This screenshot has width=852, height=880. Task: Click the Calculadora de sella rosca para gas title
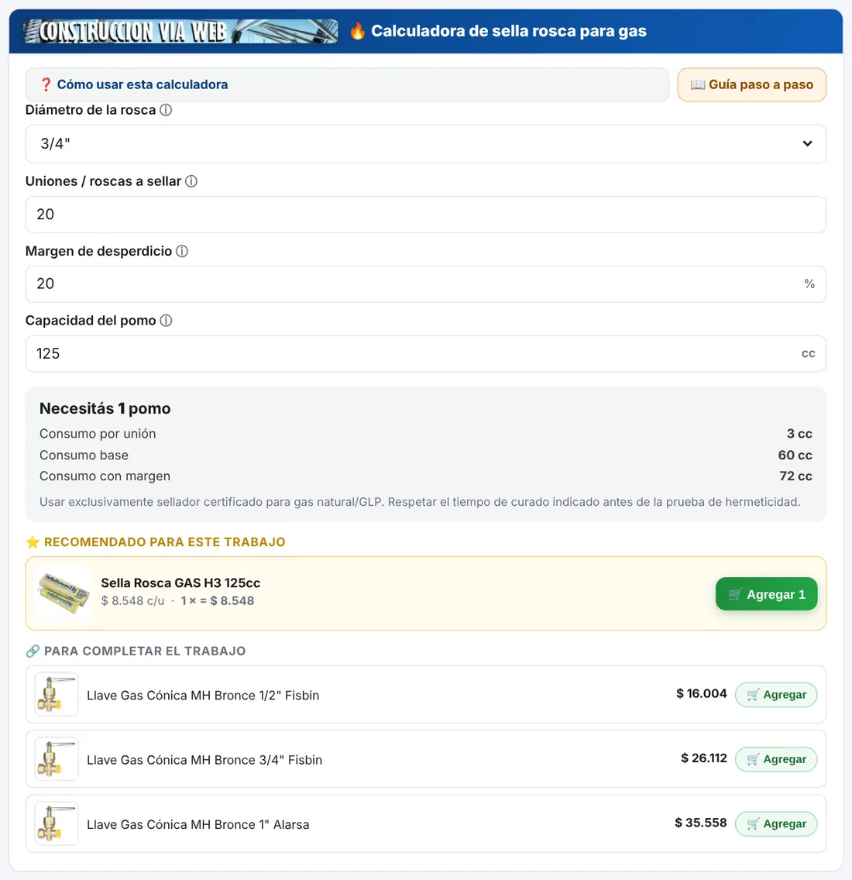pyautogui.click(x=509, y=31)
